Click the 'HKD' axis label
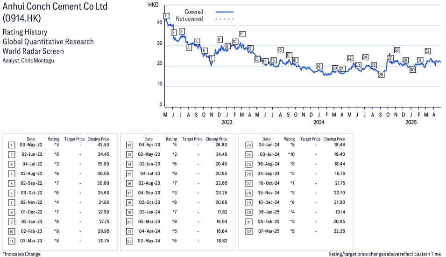Image resolution: width=446 pixels, height=257 pixels. (153, 5)
